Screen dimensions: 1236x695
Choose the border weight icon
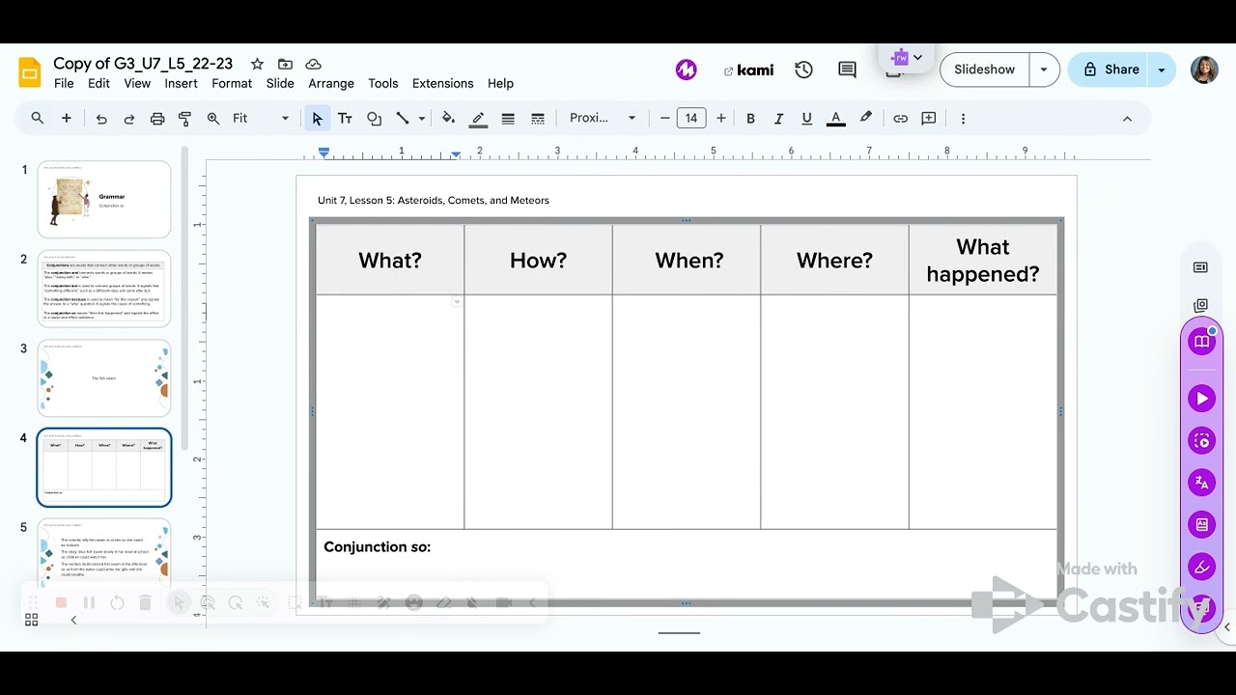point(508,119)
